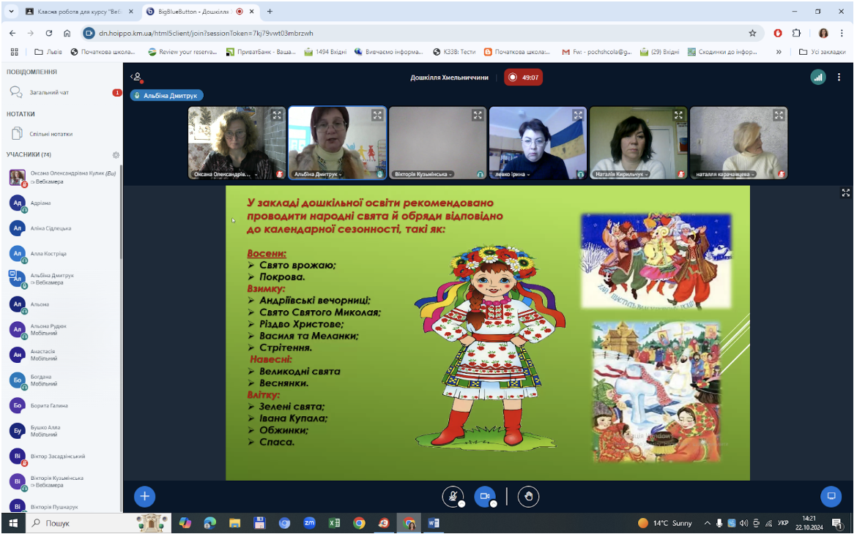The image size is (857, 534).
Task: Select participant Алла Костріца in the list
Action: point(62,254)
